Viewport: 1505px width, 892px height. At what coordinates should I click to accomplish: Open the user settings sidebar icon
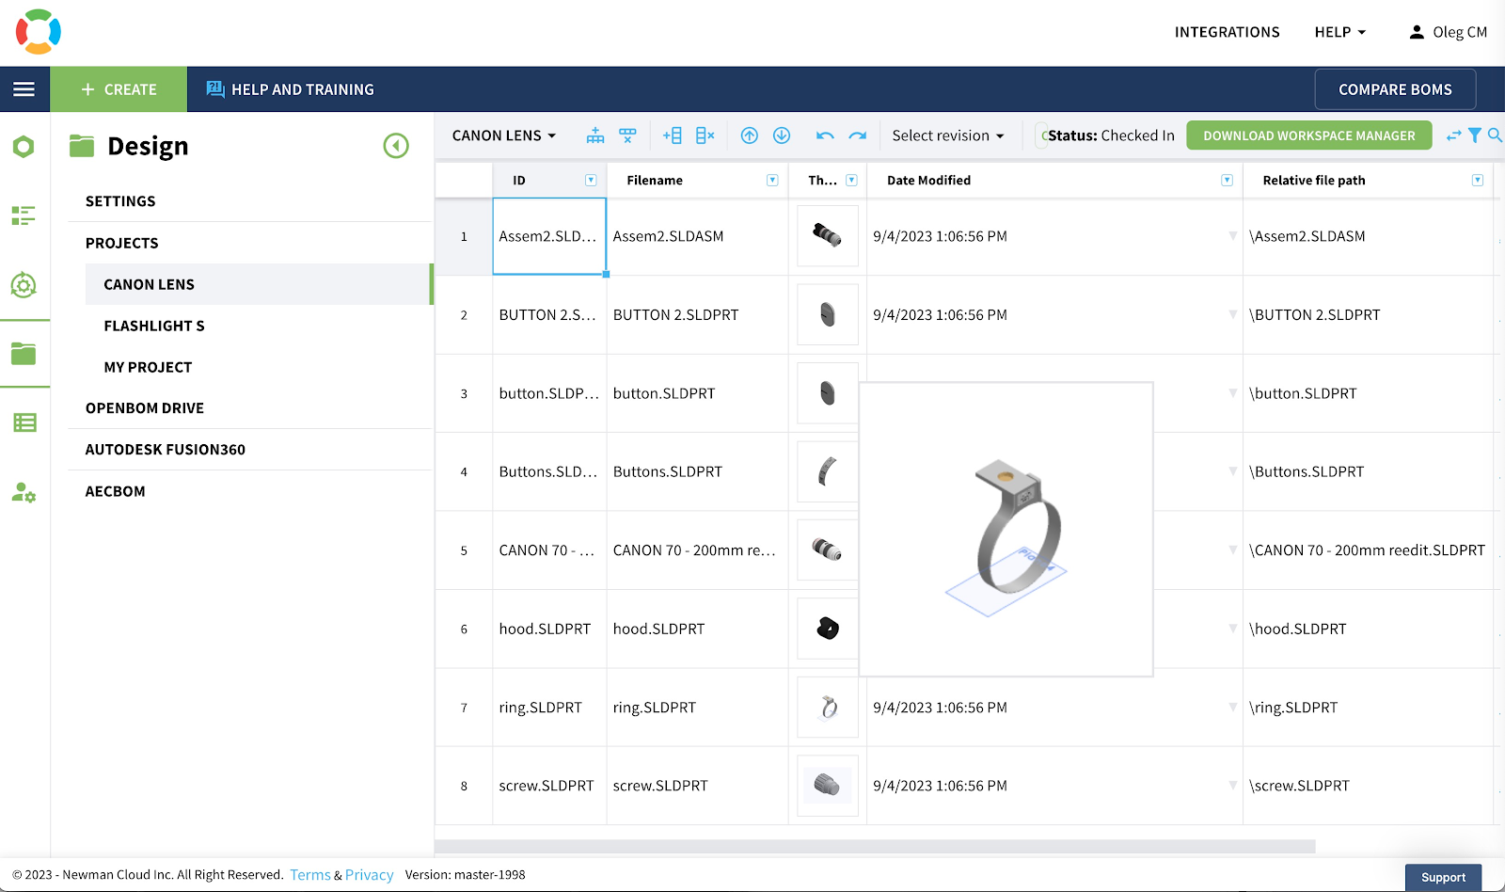point(24,492)
